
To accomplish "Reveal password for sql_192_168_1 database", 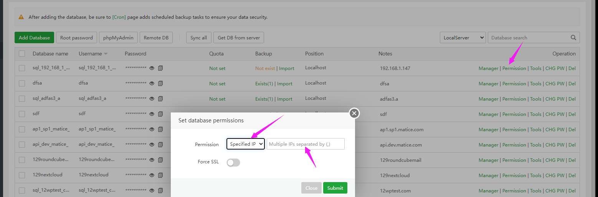I will point(152,68).
